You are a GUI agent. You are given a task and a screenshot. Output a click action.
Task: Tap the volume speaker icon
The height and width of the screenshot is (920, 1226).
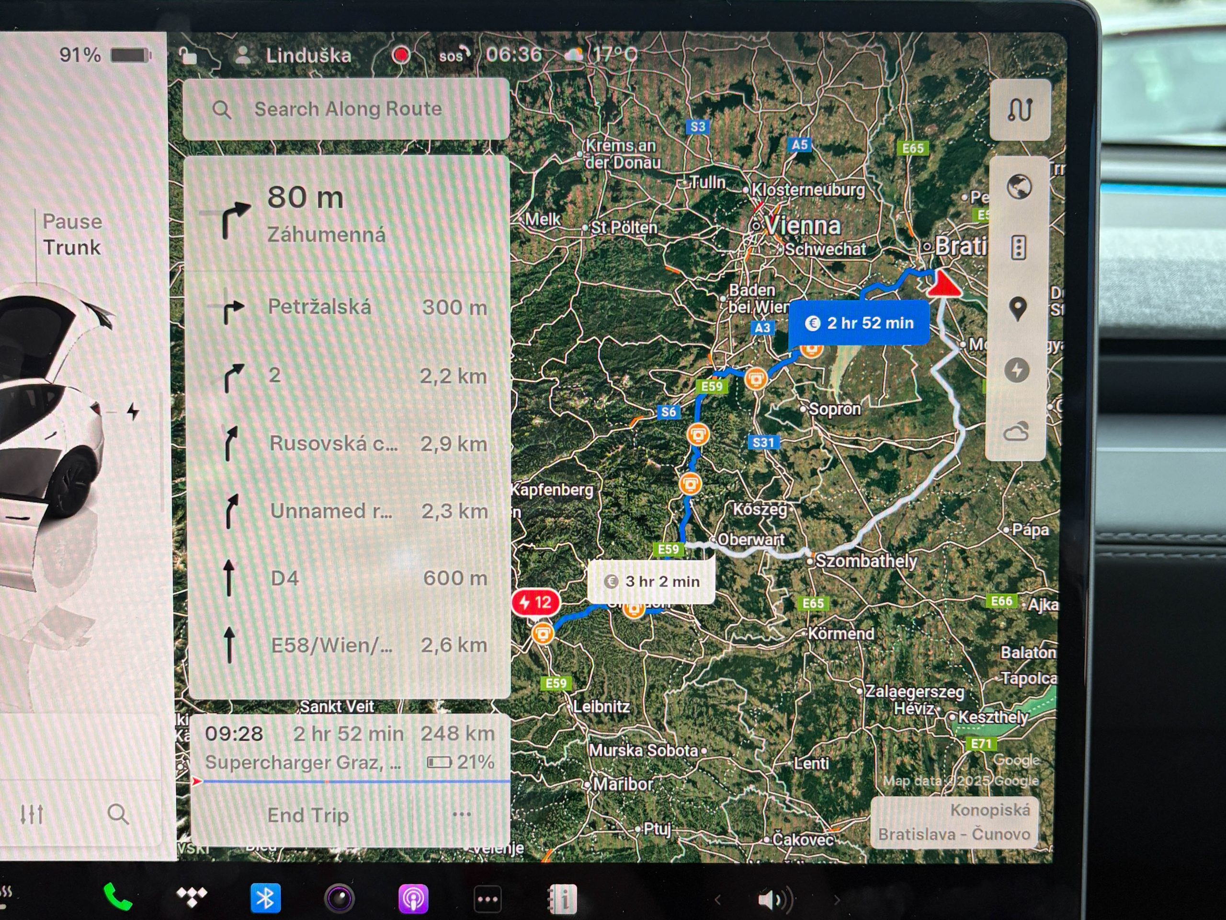pos(775,899)
